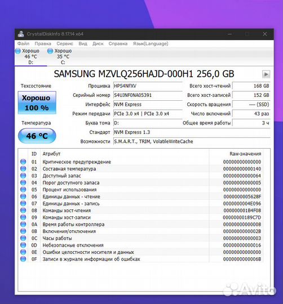Click the status dot for attribute 0F

tap(23, 259)
